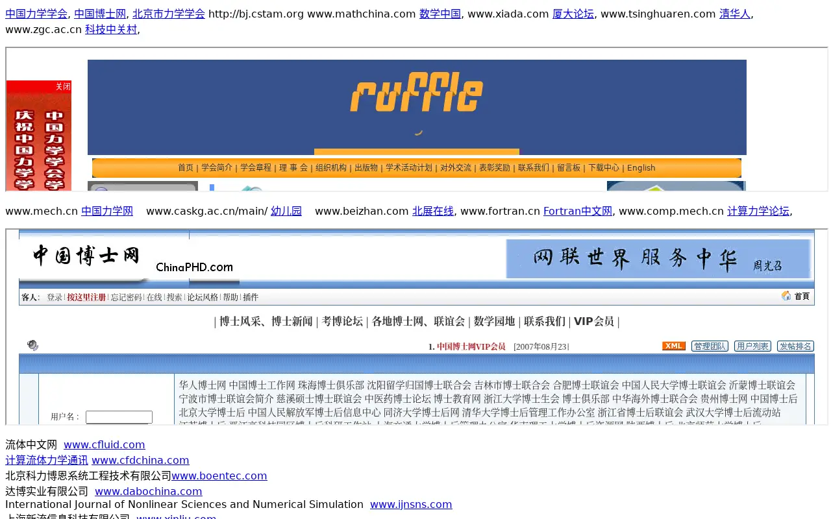Open the 科技中关村 link
Screen dimensions: 831x519
click(x=111, y=29)
